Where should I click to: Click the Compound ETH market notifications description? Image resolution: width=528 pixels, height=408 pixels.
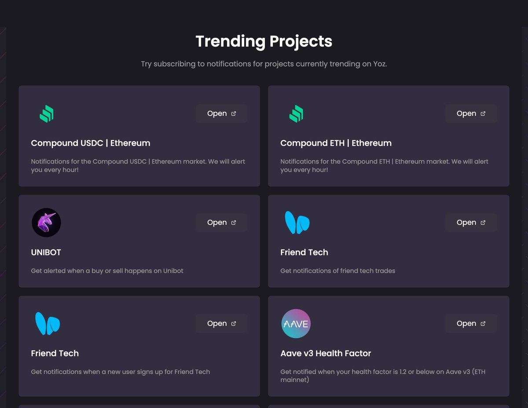(x=384, y=165)
